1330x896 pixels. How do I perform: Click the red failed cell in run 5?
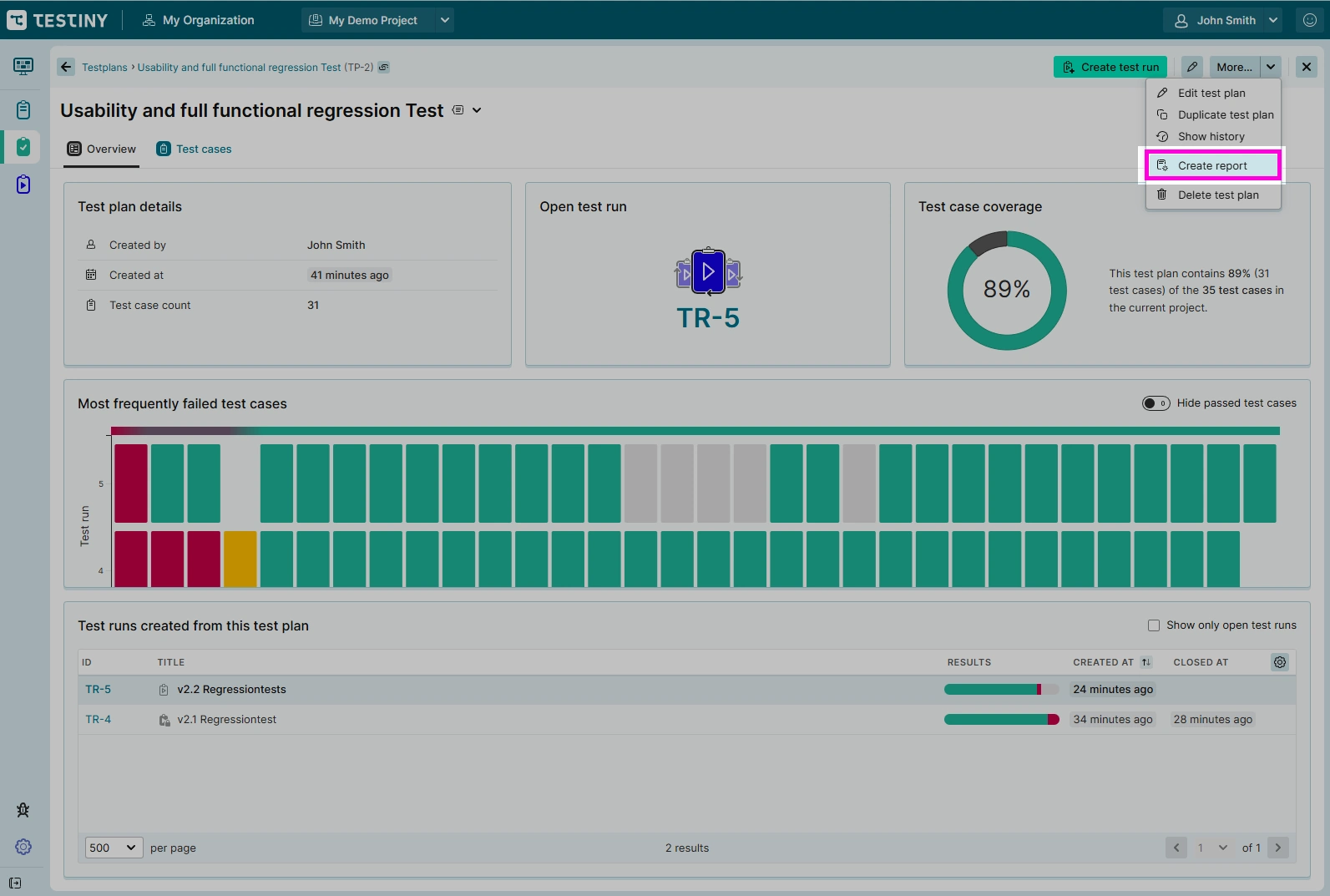click(x=131, y=483)
